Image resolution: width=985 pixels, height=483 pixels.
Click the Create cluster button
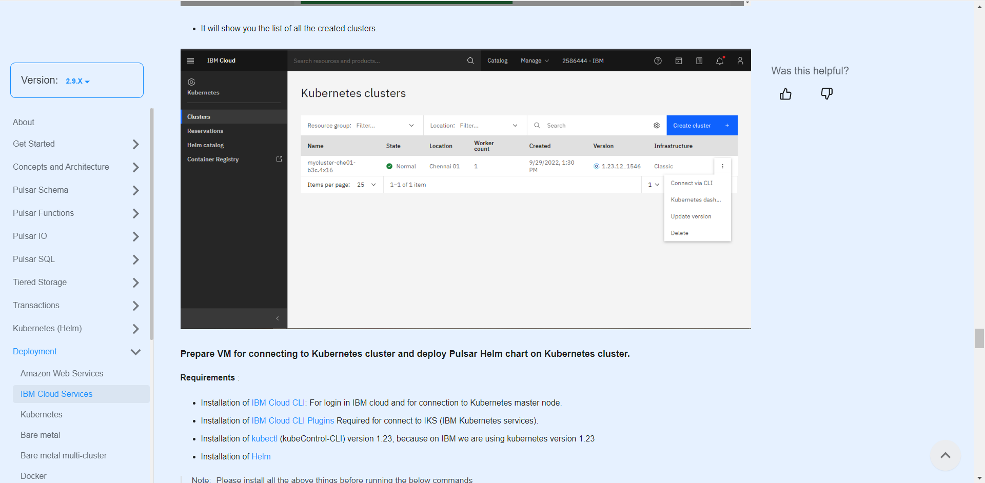(x=702, y=126)
